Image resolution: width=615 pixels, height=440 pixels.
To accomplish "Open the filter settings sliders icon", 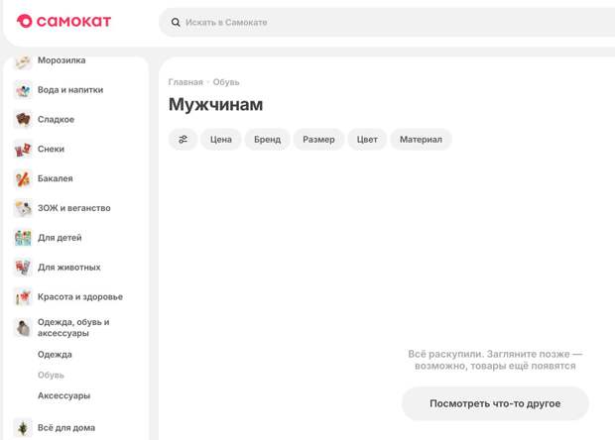I will [183, 140].
